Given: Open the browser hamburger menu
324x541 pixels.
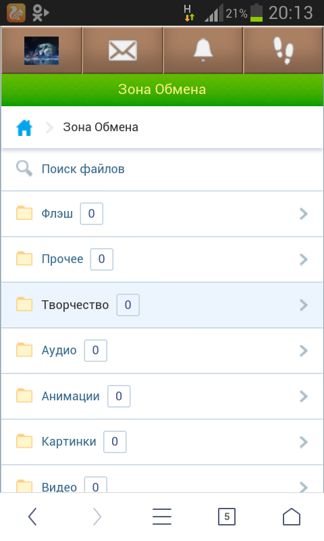Looking at the screenshot, I should coord(162,517).
